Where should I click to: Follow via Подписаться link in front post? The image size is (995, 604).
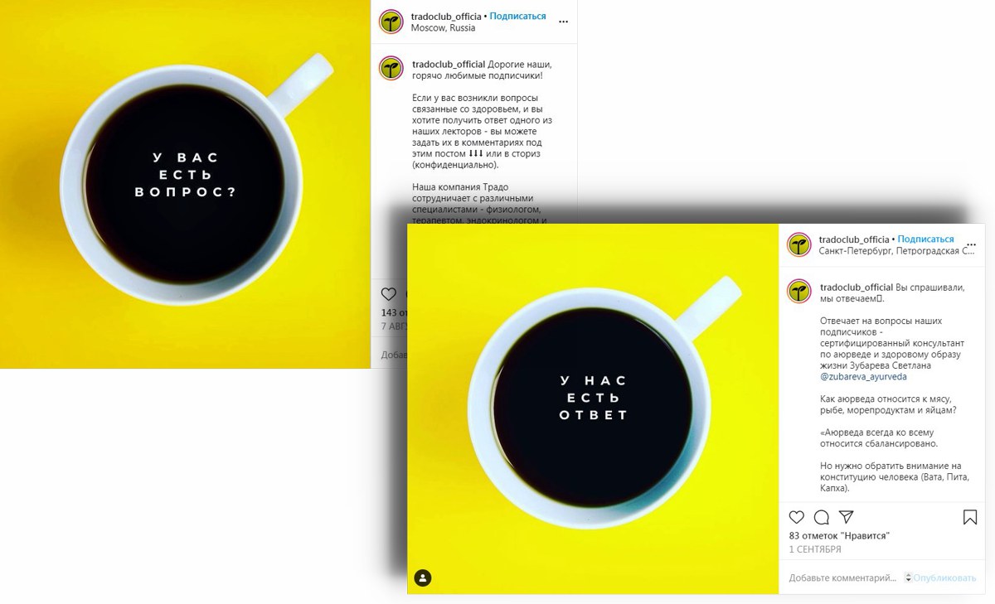[x=925, y=239]
